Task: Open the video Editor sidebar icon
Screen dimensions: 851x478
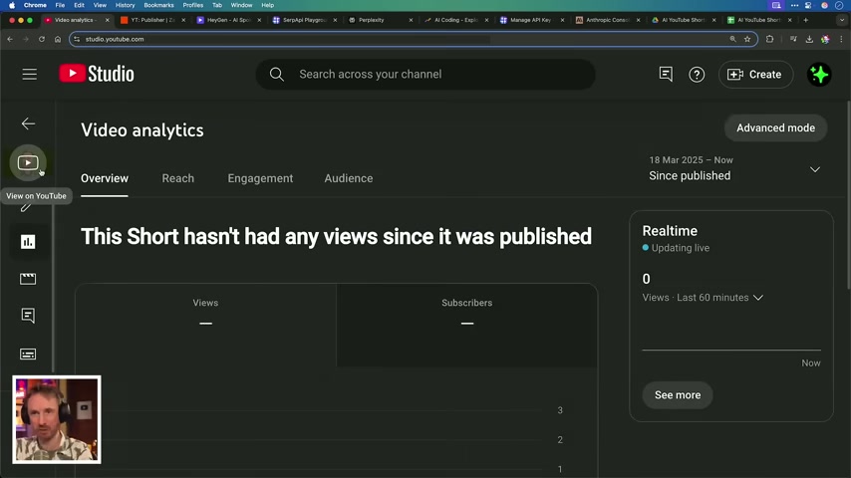Action: point(28,279)
